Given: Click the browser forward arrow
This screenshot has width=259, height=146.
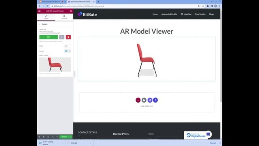Looking at the screenshot, I should (44, 6).
